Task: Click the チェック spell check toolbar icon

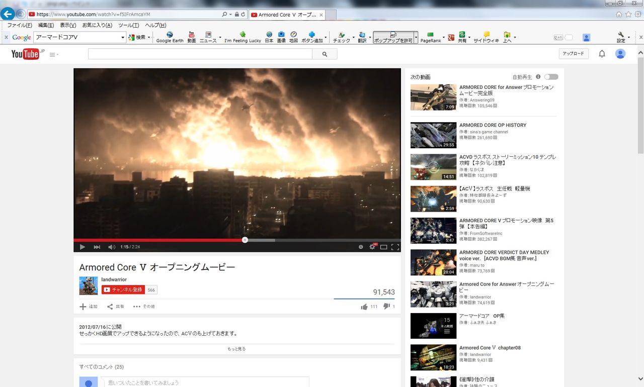Action: point(342,37)
